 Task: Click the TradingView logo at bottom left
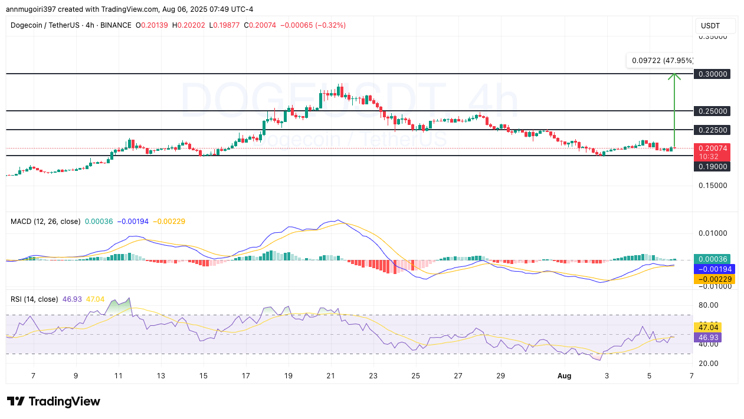click(54, 401)
